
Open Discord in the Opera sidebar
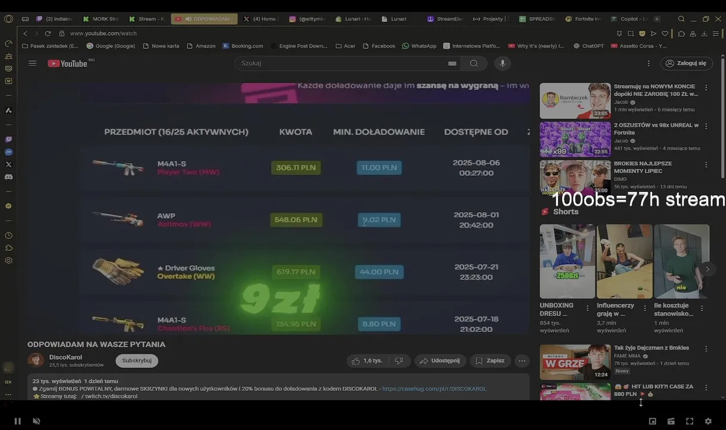pos(8,177)
